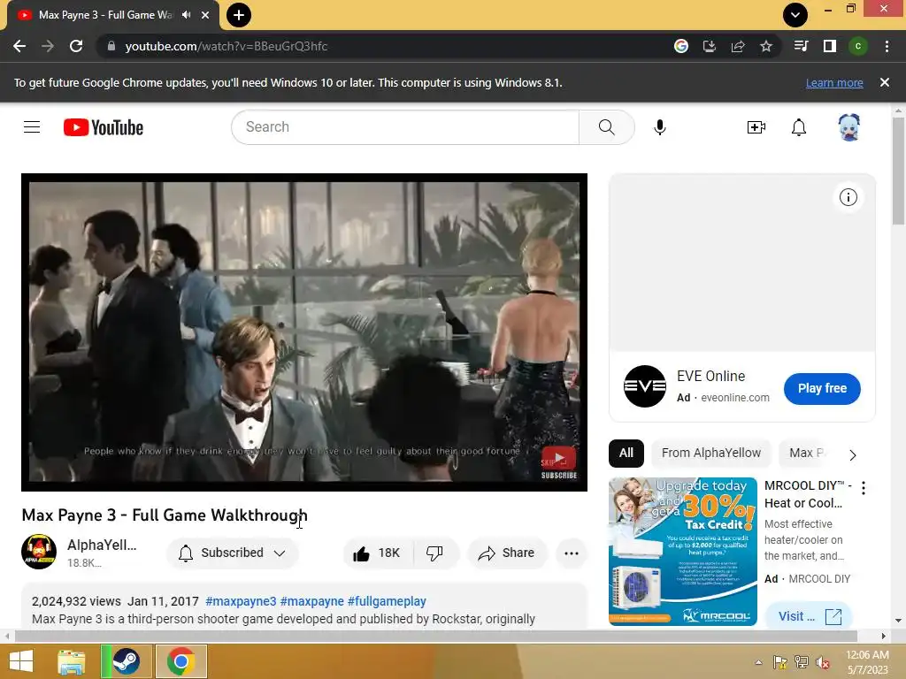This screenshot has width=906, height=679.
Task: Click Chrome icon on taskbar
Action: (180, 661)
